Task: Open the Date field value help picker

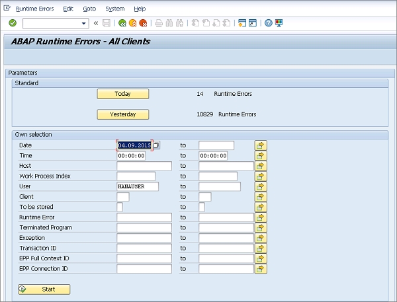Action: click(x=157, y=145)
